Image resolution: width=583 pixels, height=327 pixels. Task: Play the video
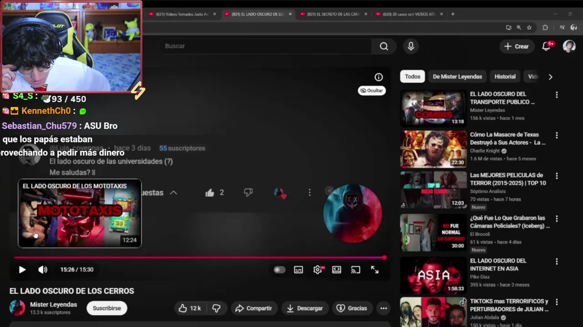[x=22, y=270]
